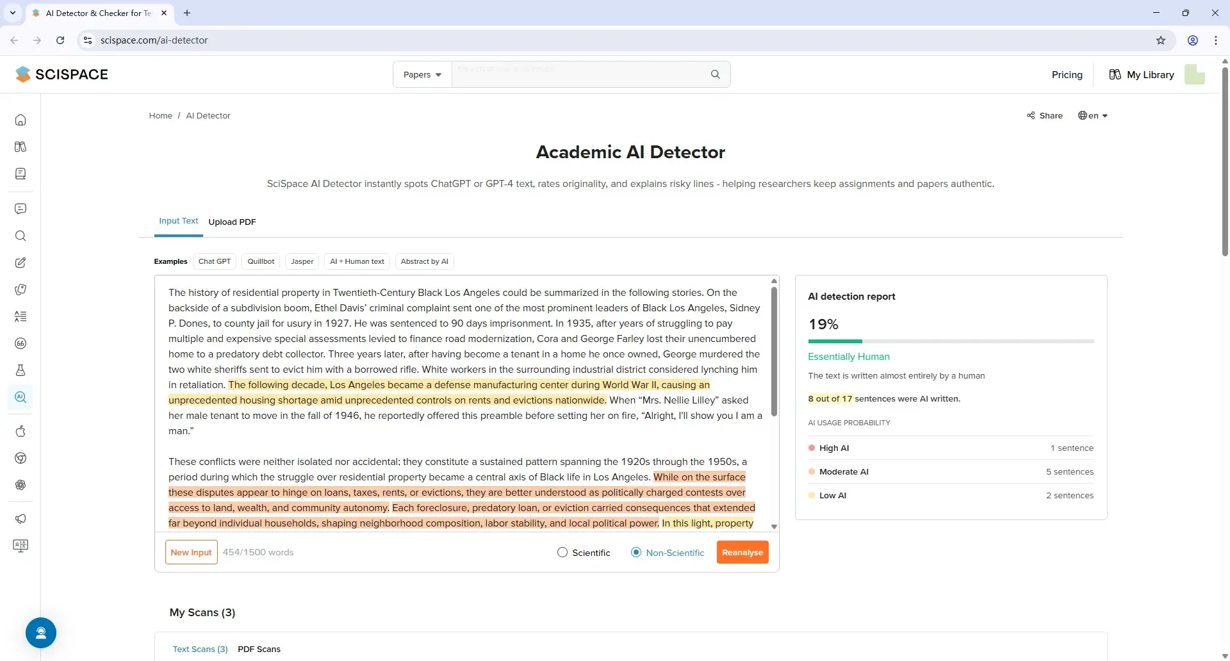Load the Jasper example
Image resolution: width=1230 pixels, height=661 pixels.
tap(302, 261)
